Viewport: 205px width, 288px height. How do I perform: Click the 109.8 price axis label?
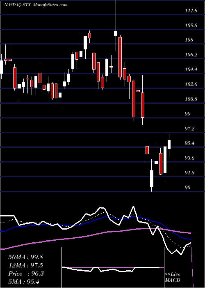pyautogui.click(x=191, y=26)
